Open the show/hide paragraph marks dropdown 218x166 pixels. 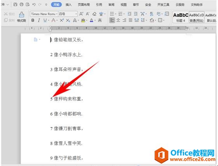tap(162, 14)
